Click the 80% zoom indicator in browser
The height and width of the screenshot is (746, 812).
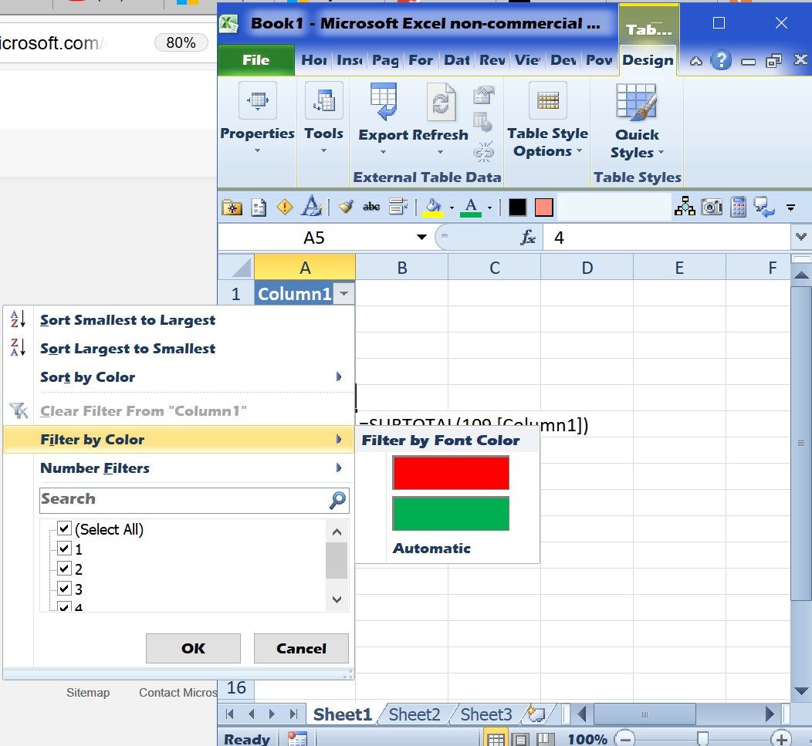[x=181, y=42]
